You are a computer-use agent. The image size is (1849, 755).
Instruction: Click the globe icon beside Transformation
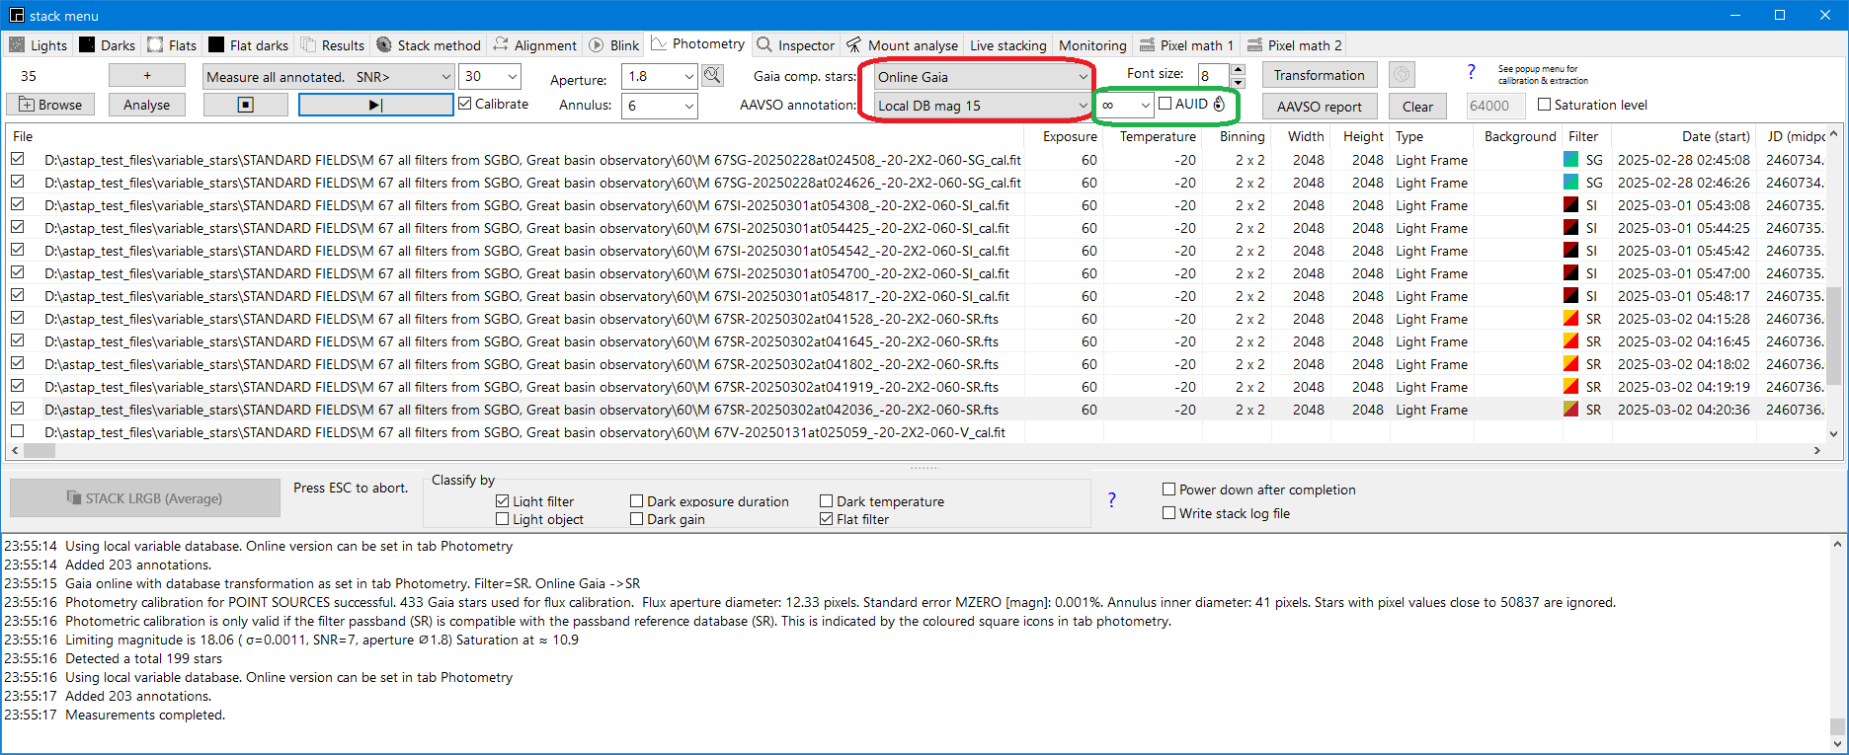coord(1402,75)
